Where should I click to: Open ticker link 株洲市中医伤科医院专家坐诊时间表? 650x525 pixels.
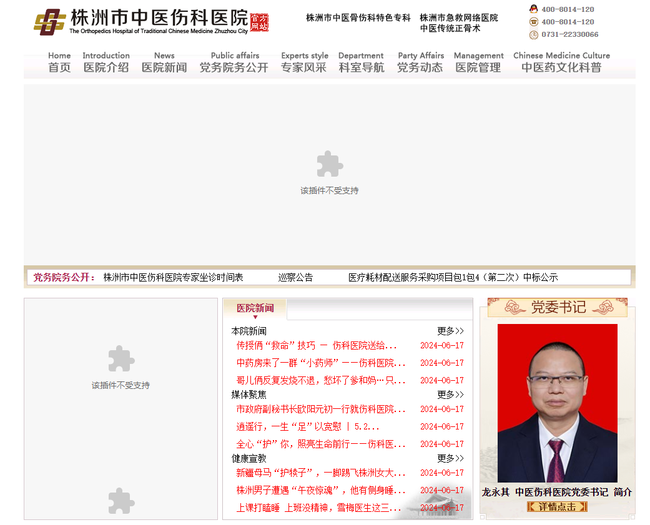[x=174, y=277]
